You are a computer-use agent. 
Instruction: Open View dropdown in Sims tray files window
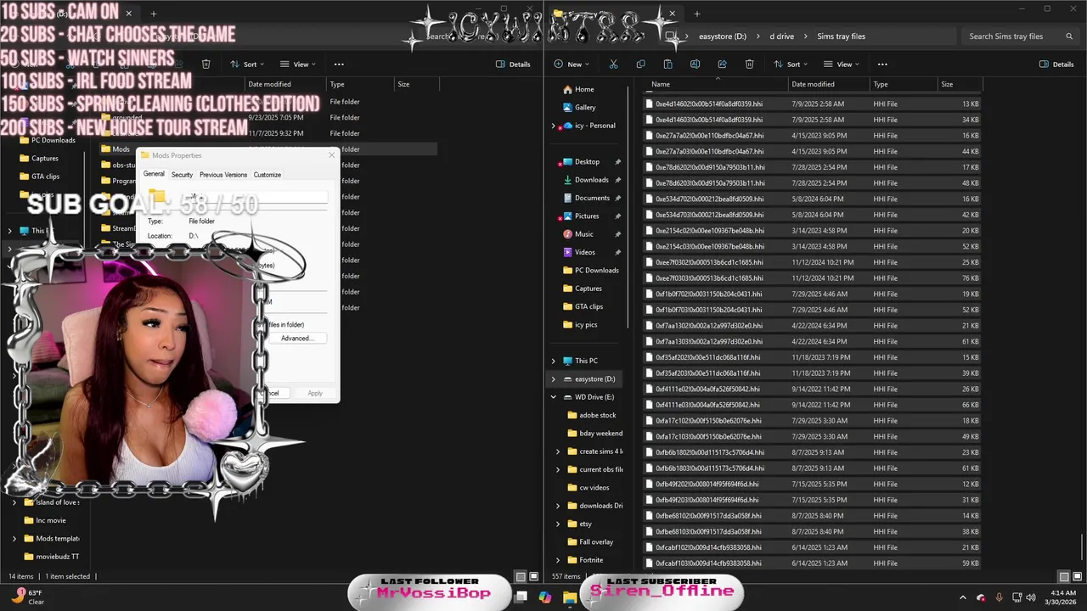tap(842, 64)
